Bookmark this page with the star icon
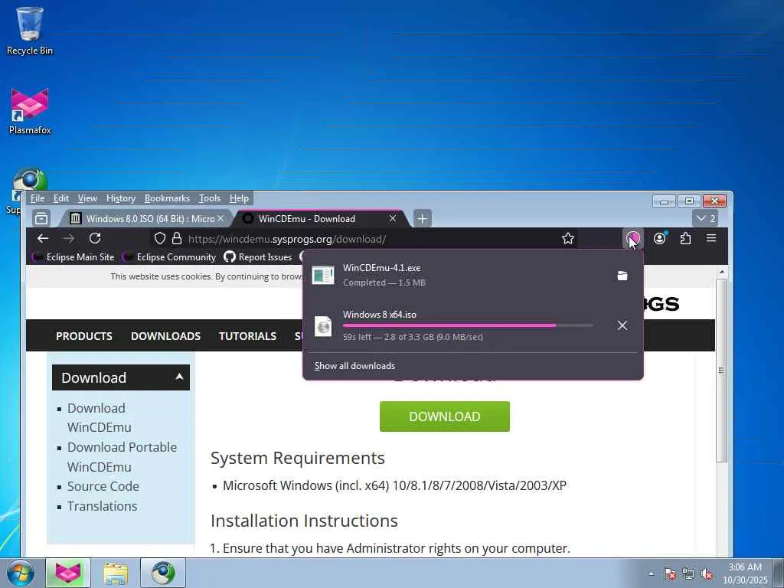 (x=567, y=239)
